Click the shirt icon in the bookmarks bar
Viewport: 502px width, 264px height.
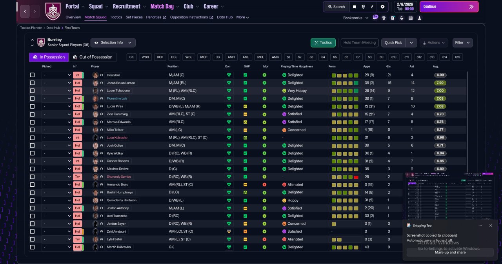click(x=384, y=18)
